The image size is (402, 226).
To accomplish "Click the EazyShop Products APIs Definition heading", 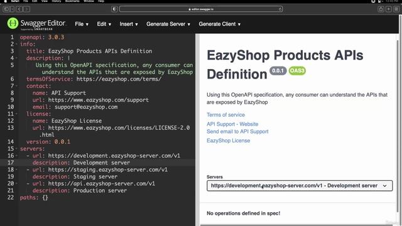I will [x=285, y=65].
